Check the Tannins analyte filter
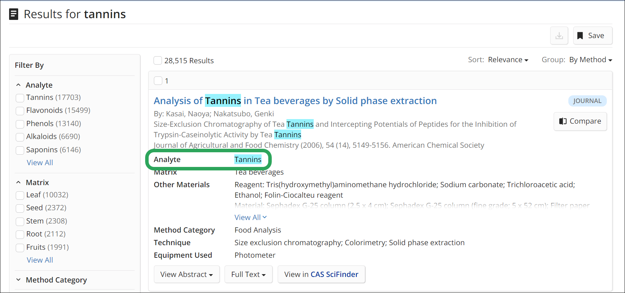Viewport: 625px width, 293px height. [x=20, y=98]
